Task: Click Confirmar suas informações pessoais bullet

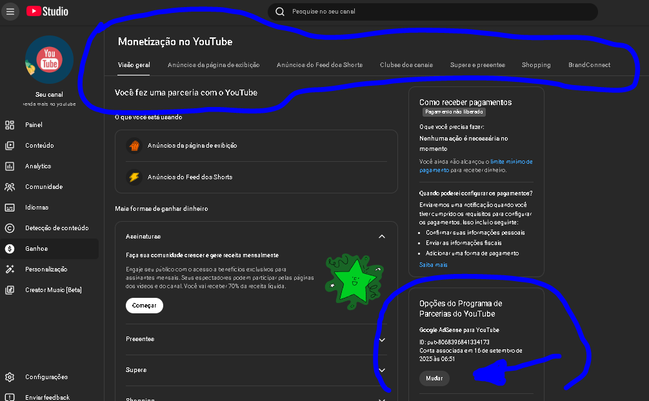Action: [475, 233]
